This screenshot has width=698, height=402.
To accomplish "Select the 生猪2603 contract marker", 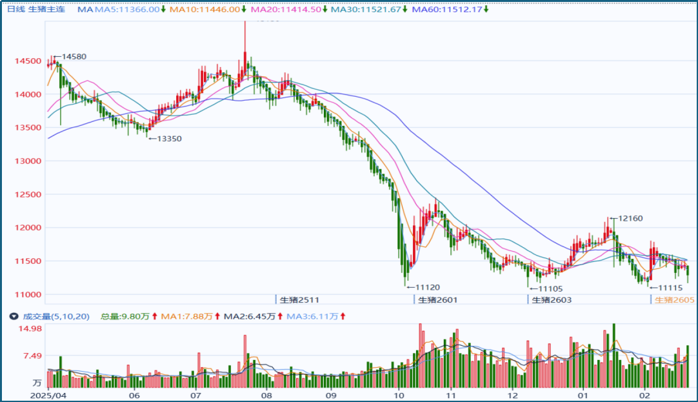I will click(552, 300).
